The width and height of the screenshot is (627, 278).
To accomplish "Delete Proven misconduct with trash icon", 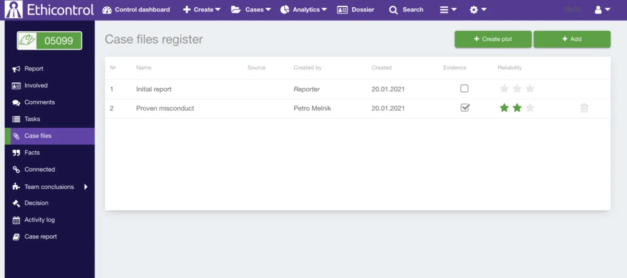I will tap(584, 108).
